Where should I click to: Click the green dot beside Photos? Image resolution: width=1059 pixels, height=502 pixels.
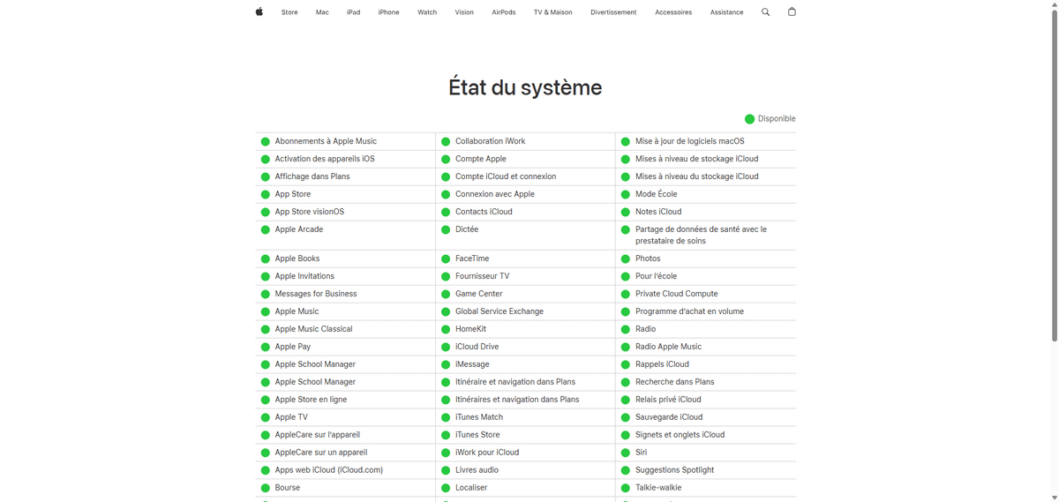(626, 259)
